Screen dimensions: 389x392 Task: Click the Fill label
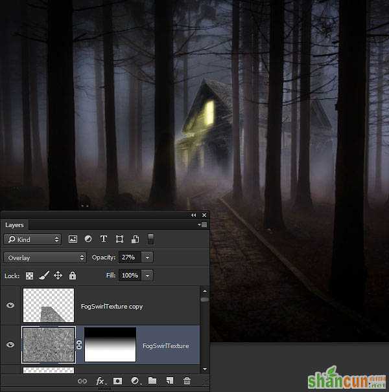(x=111, y=276)
